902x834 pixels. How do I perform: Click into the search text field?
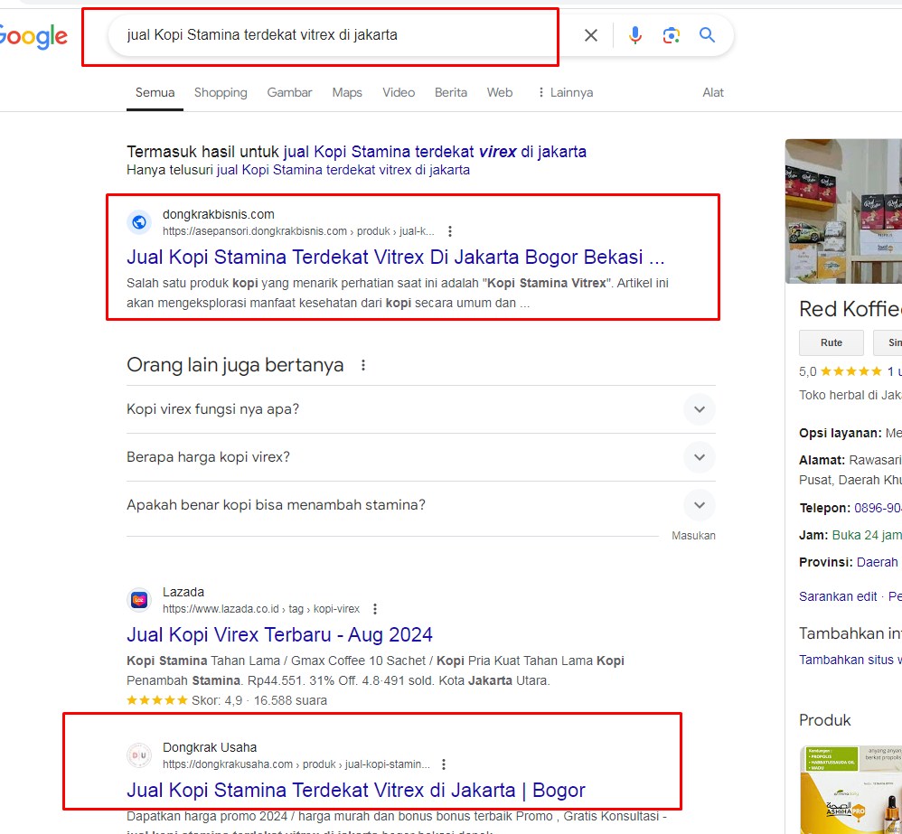[x=345, y=35]
